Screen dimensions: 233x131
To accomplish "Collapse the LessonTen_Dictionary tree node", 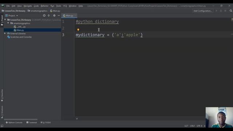I will click(5, 20).
